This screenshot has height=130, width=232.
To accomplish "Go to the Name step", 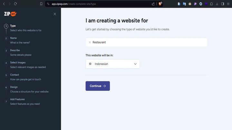I will (13, 38).
